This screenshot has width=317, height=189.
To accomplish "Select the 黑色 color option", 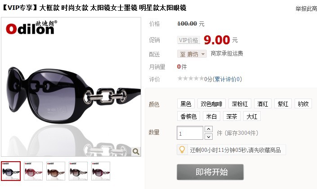I will (x=186, y=104).
